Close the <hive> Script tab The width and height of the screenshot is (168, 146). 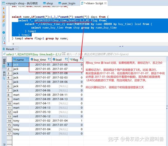click(x=106, y=3)
